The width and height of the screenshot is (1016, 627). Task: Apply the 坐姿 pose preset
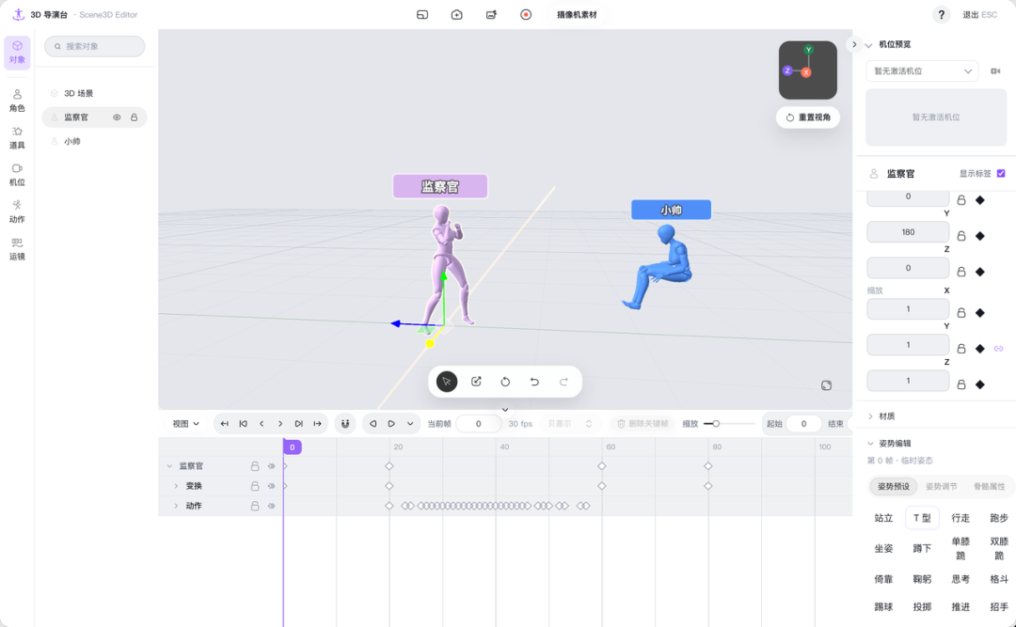(x=883, y=549)
